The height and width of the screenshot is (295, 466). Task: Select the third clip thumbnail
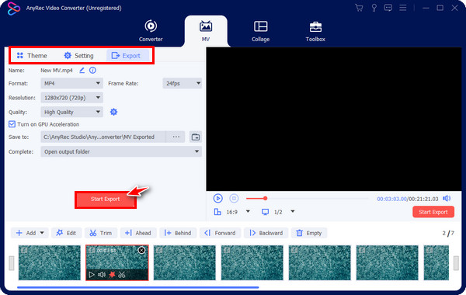185,262
